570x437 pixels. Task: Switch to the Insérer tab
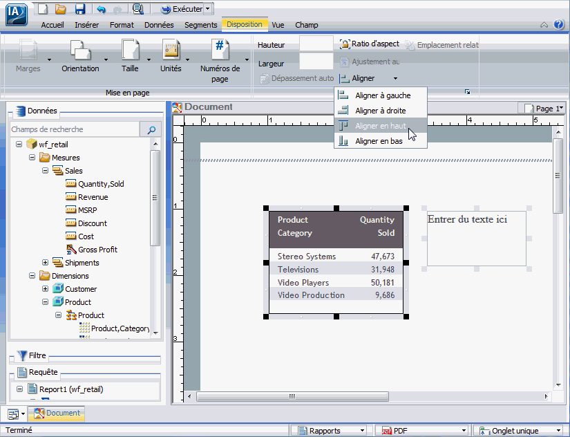point(86,25)
